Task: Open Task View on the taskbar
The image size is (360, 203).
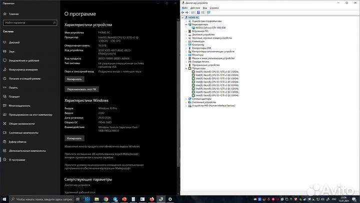Action: pyautogui.click(x=78, y=199)
